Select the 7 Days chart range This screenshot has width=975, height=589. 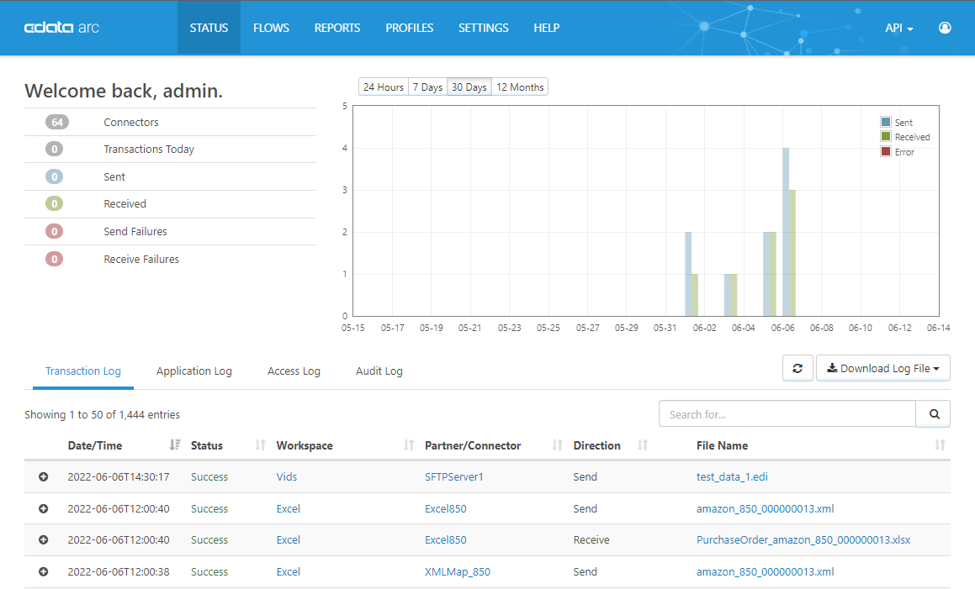427,87
